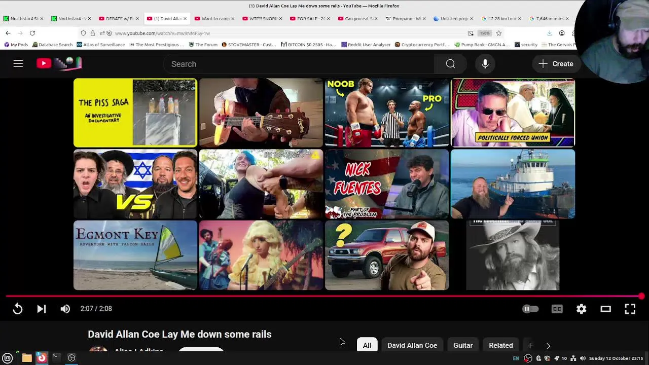Image resolution: width=649 pixels, height=365 pixels.
Task: Focus the YouTube search field
Action: [x=299, y=64]
